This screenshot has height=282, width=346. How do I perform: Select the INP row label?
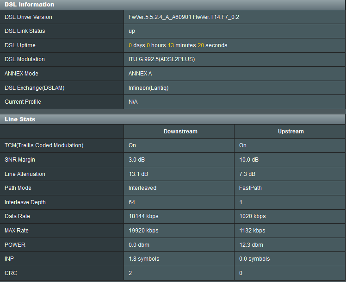9,259
